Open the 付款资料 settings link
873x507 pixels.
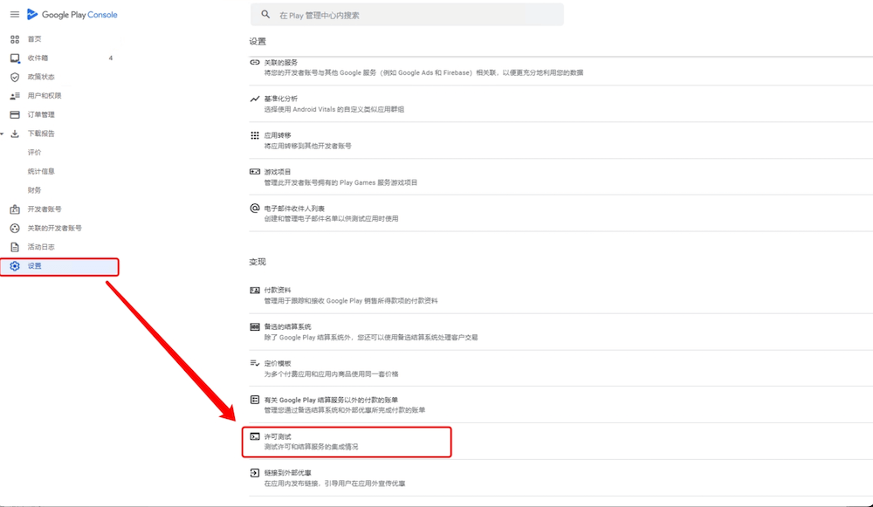(x=278, y=290)
